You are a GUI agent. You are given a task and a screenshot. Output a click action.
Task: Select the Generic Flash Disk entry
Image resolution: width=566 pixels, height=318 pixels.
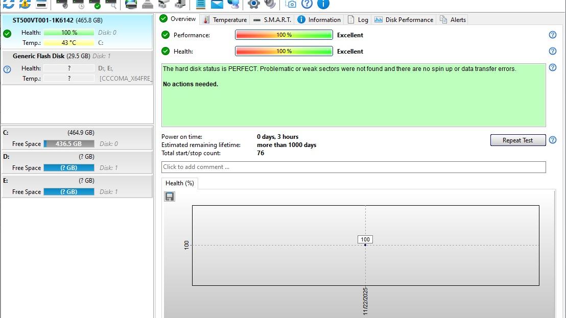coord(77,67)
